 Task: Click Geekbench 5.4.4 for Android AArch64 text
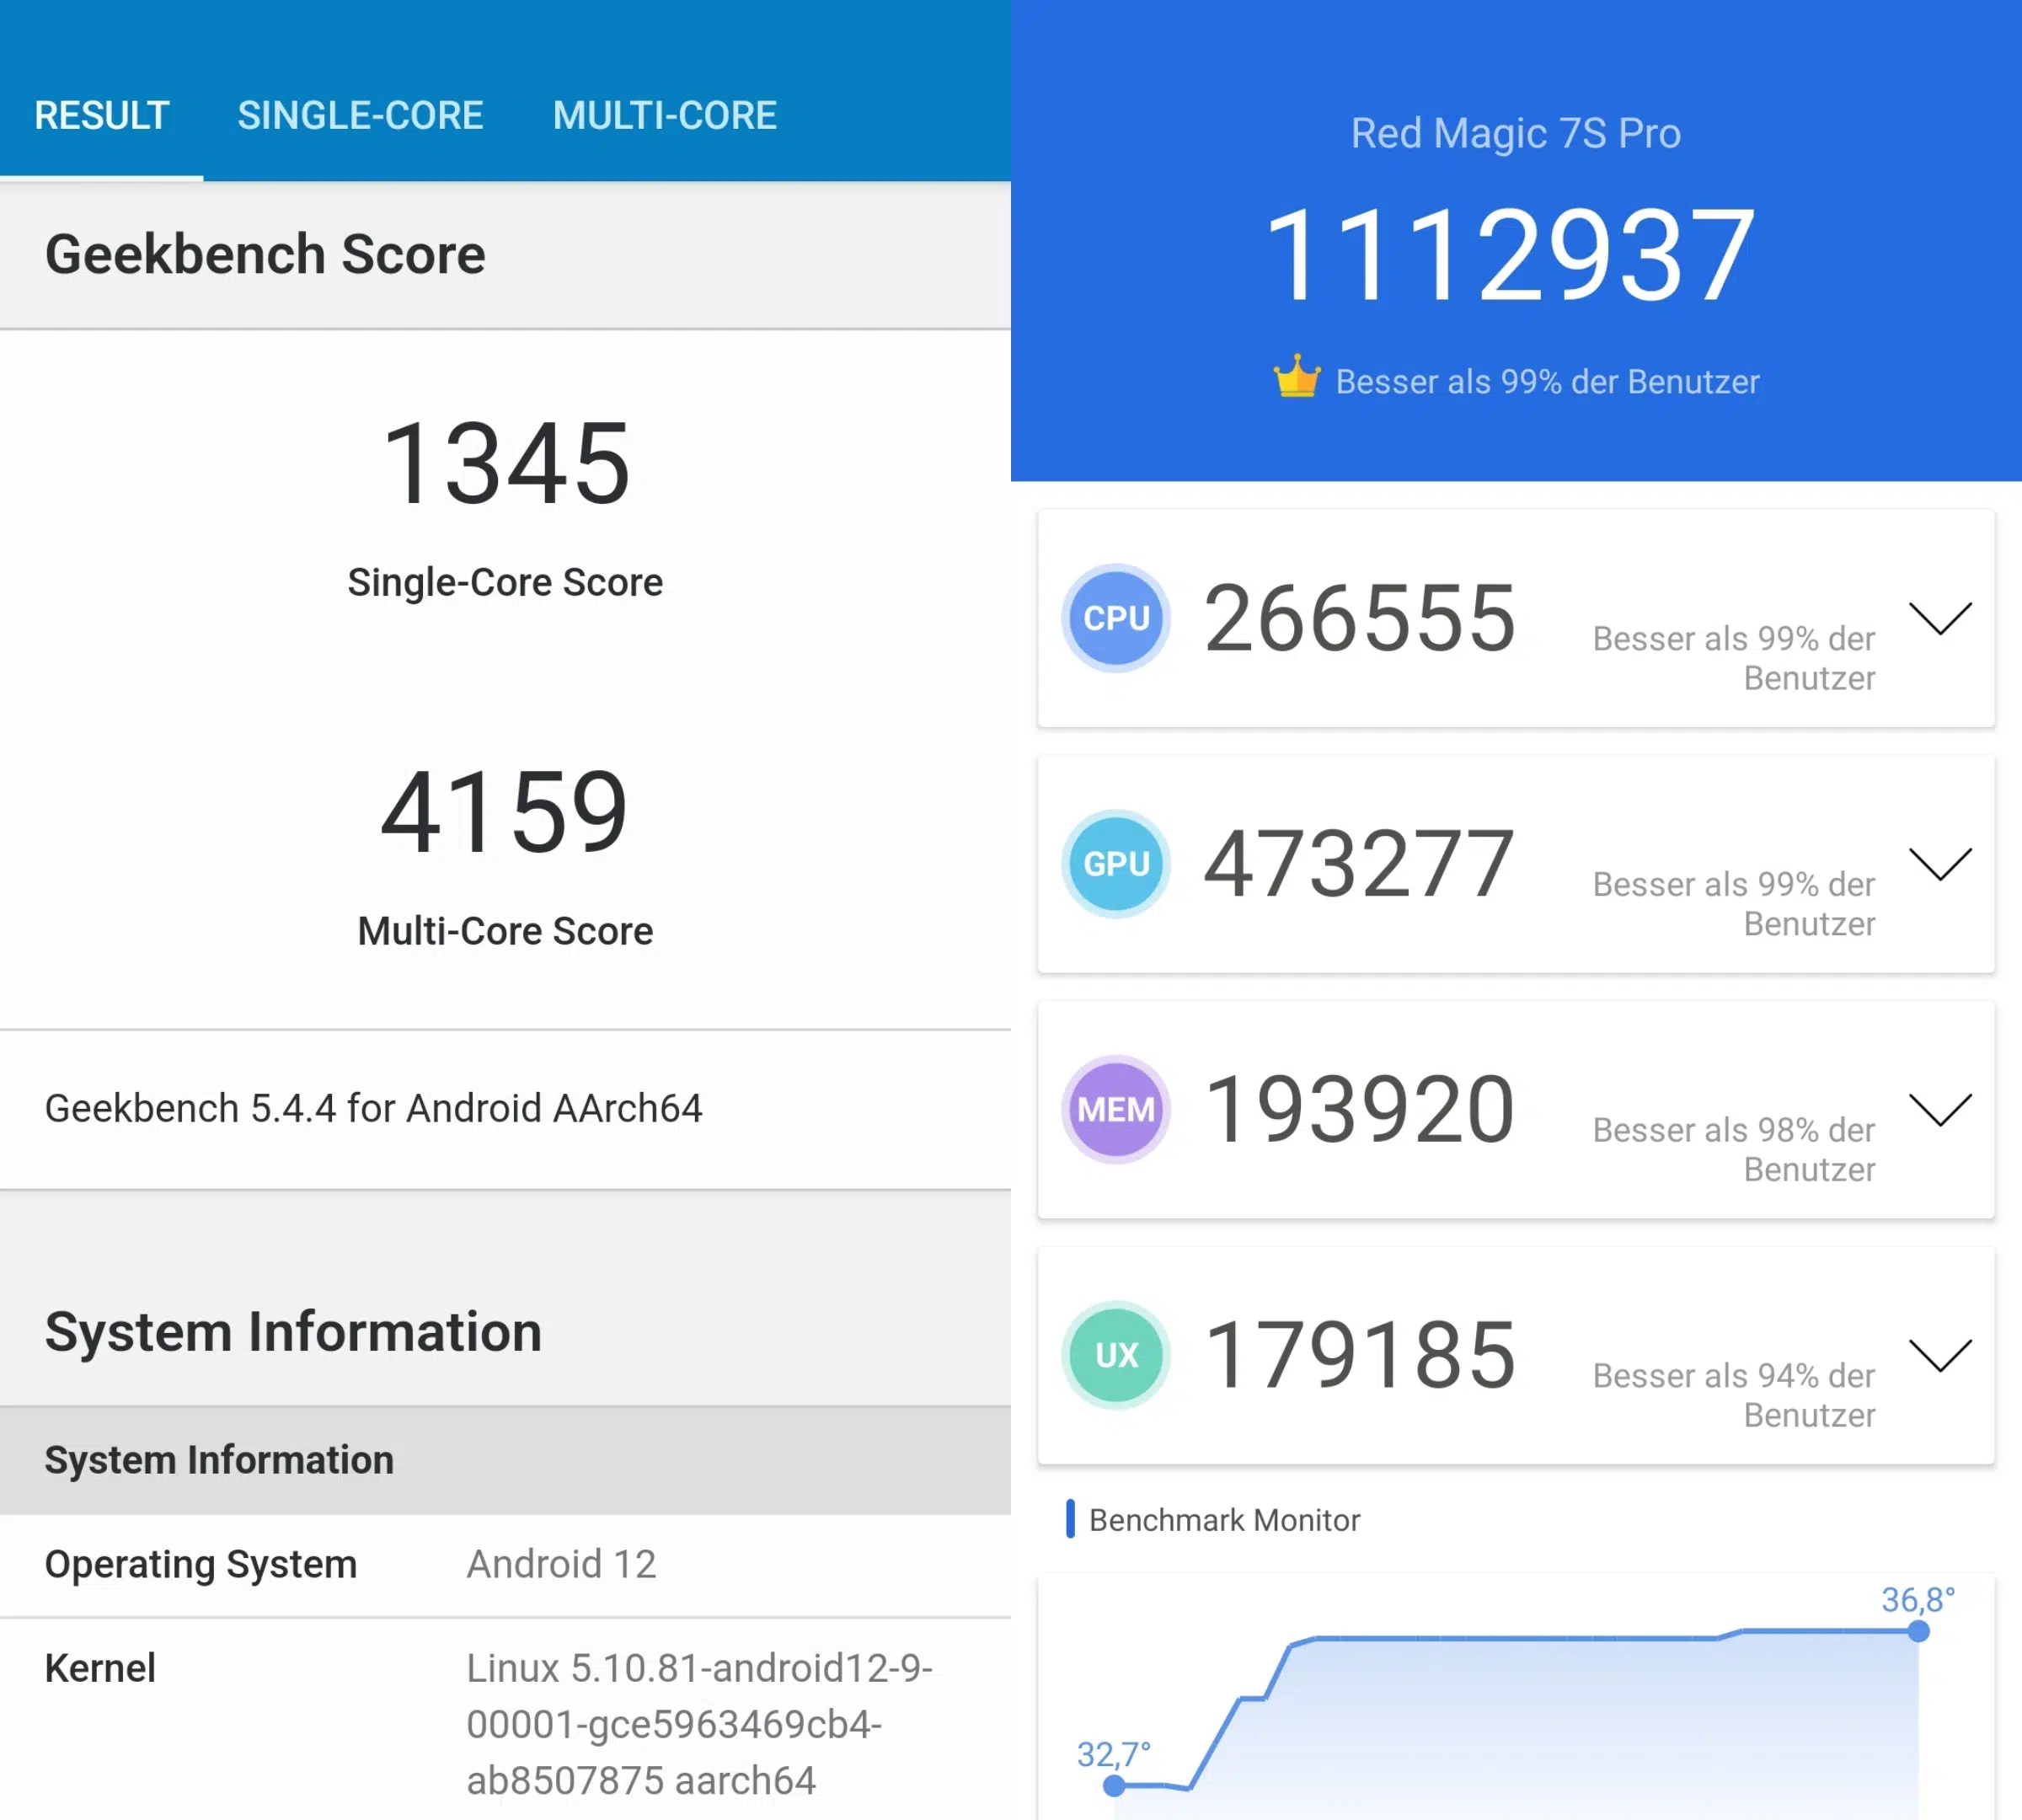click(373, 1108)
